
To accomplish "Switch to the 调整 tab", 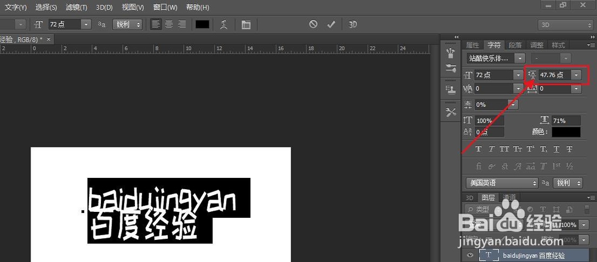I will click(537, 45).
